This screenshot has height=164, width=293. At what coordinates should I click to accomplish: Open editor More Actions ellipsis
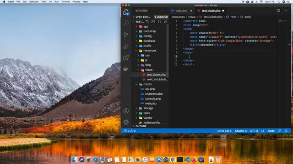point(285,10)
